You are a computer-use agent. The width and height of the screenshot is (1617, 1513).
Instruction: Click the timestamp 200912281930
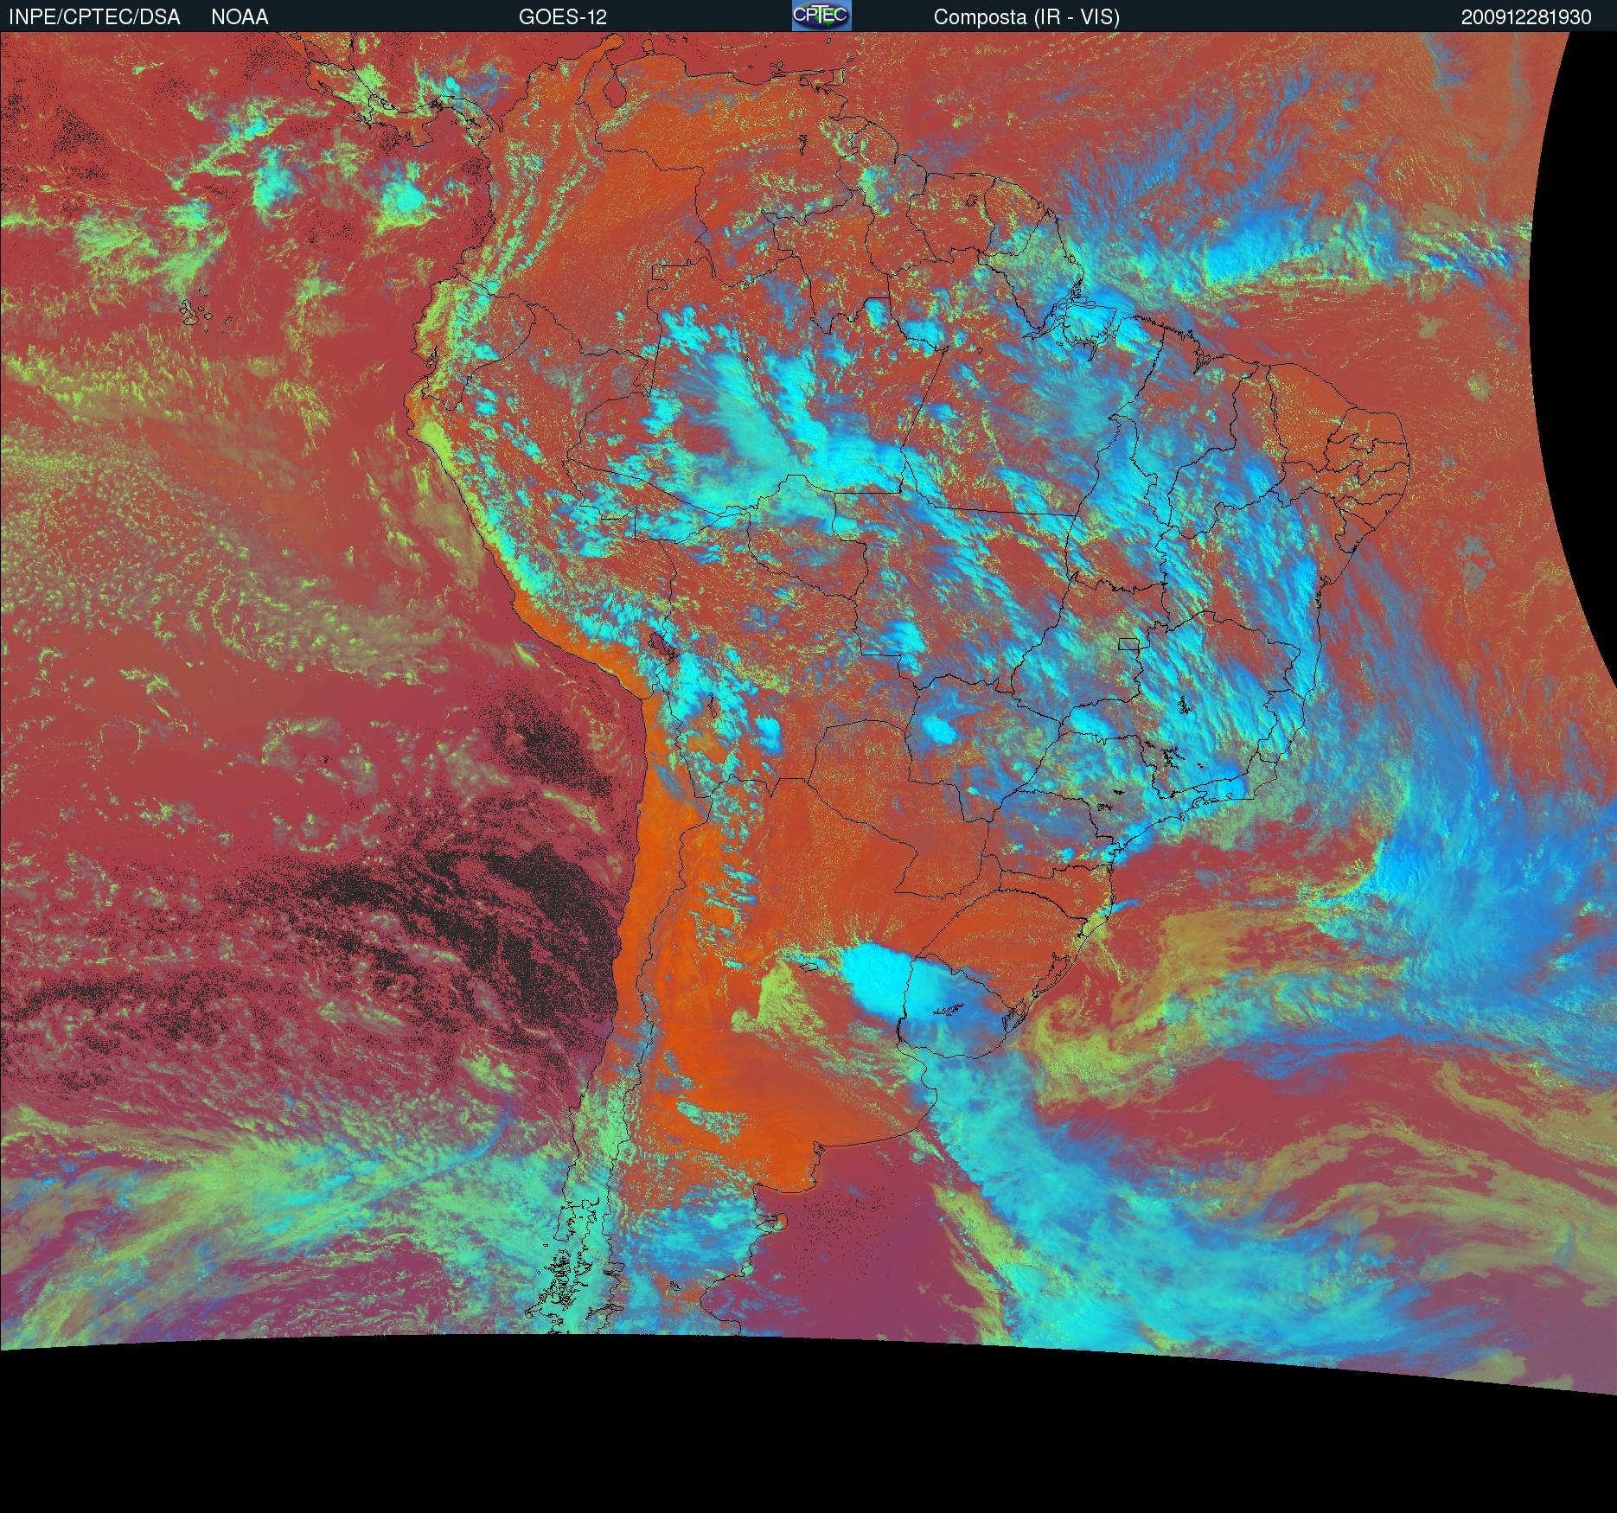1526,17
